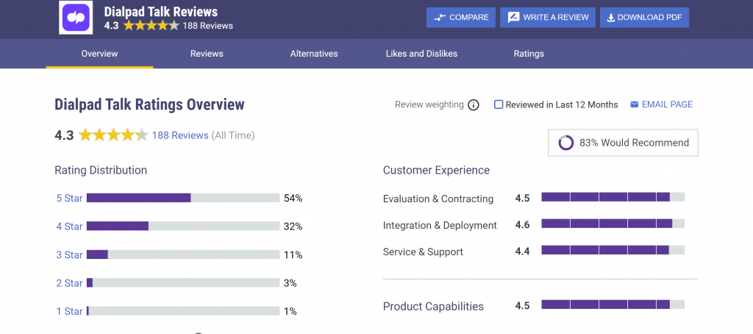This screenshot has height=334, width=753.
Task: Filter by the 3 Star link
Action: (x=70, y=255)
